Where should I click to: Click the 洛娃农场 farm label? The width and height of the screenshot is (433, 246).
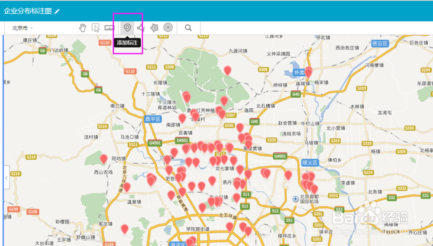(x=291, y=134)
